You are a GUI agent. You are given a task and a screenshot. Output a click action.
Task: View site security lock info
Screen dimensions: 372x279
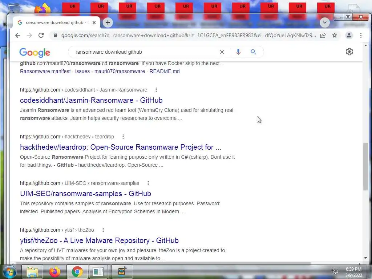tap(56, 35)
